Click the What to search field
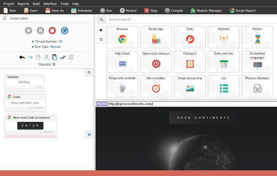 click(x=191, y=20)
